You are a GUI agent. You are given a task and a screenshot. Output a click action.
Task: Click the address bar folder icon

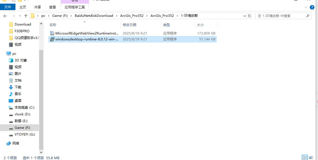pos(33,16)
